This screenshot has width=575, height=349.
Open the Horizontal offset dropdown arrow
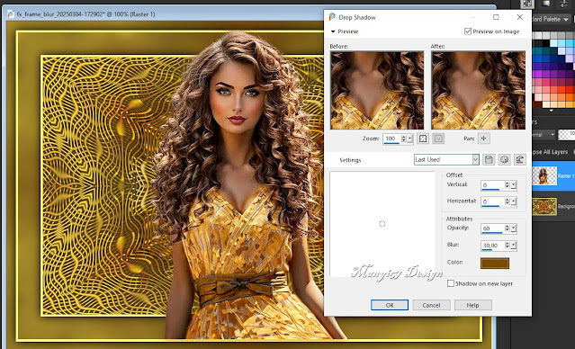(514, 201)
